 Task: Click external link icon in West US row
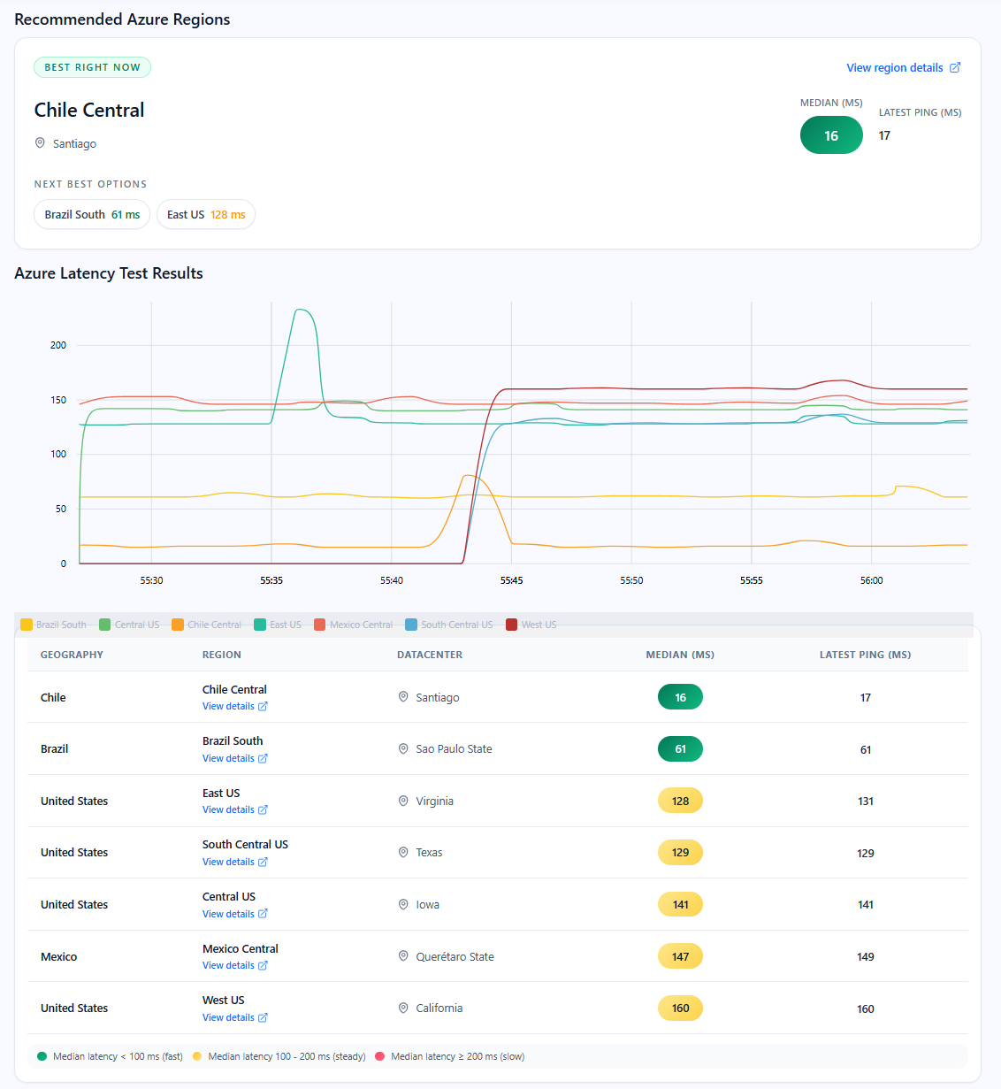point(263,1018)
